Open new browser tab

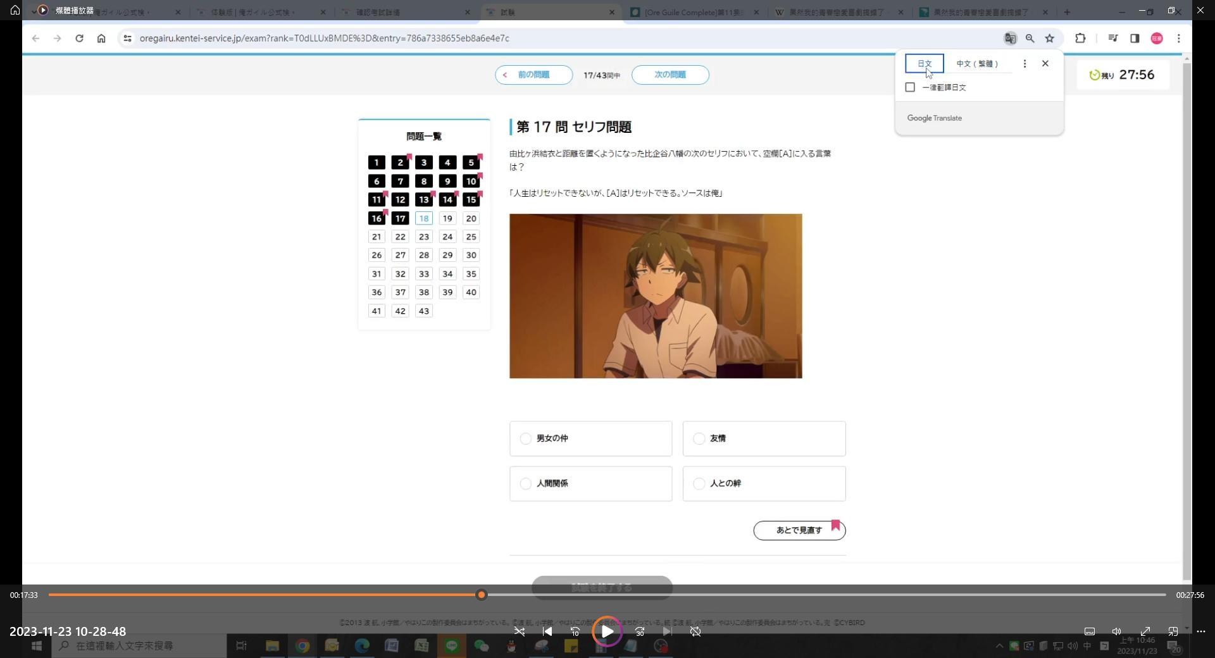(1067, 12)
